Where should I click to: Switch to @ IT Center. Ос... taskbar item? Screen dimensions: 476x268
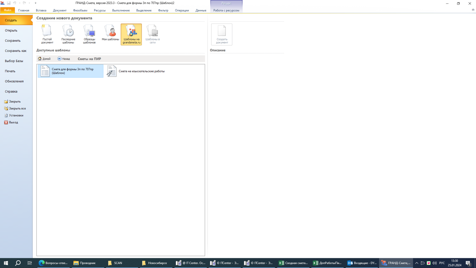point(191,263)
